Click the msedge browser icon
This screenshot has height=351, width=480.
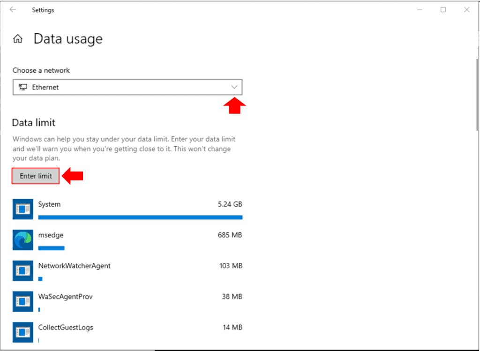pyautogui.click(x=22, y=240)
